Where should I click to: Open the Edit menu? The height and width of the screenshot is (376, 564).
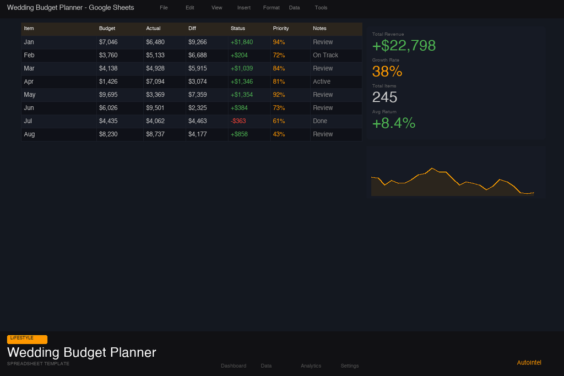pos(189,8)
